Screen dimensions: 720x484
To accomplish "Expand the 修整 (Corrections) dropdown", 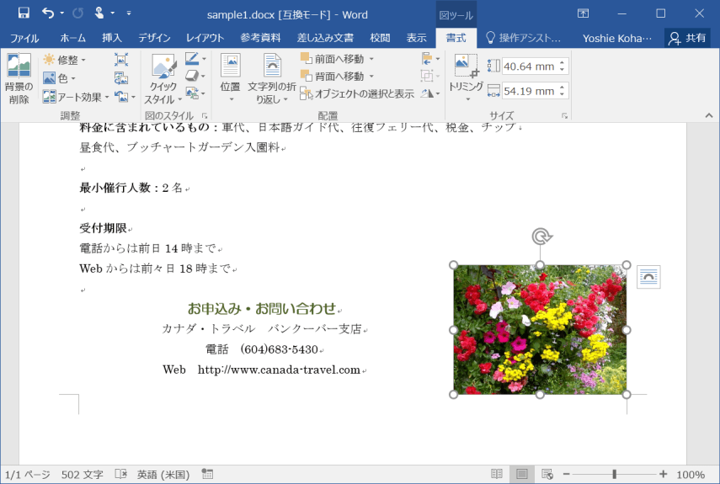I will point(64,60).
